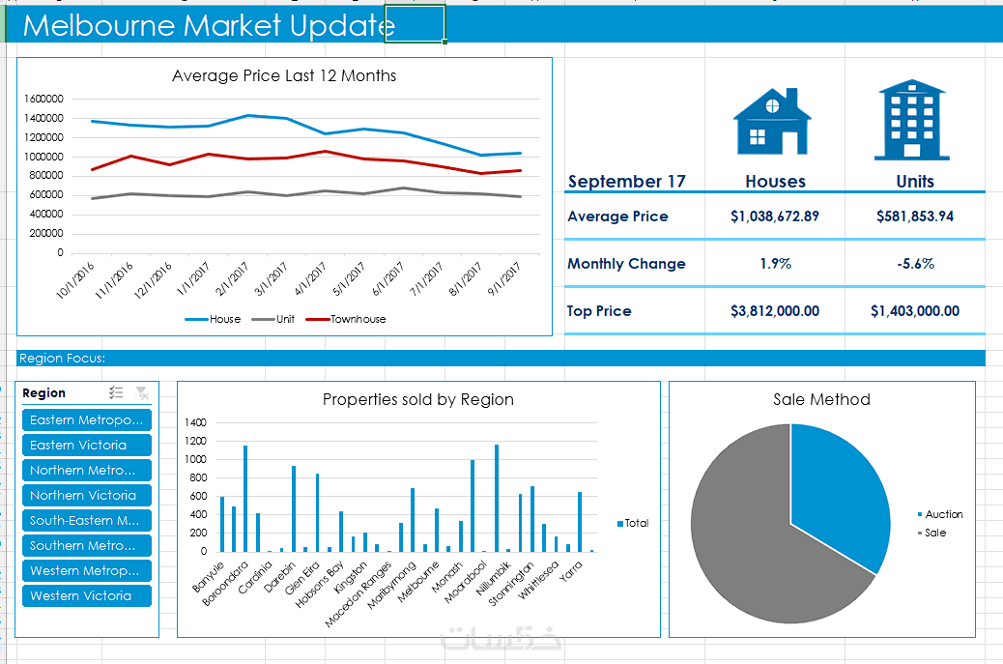
Task: Select Northern Victoria slicer item
Action: pos(87,495)
